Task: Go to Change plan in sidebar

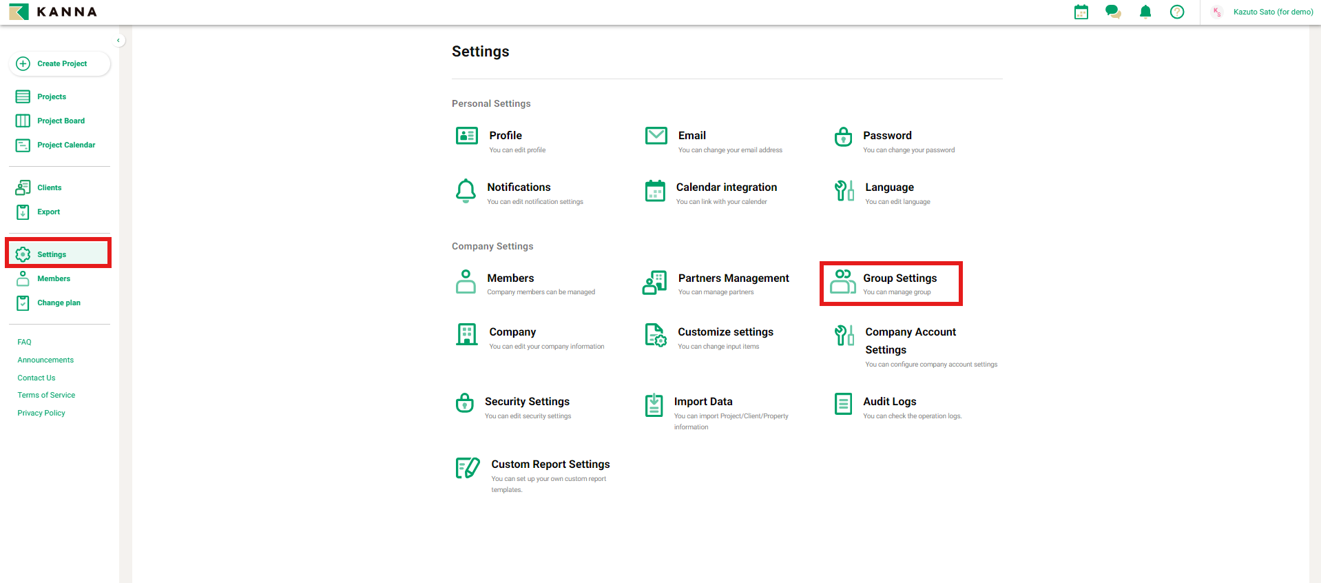Action: pyautogui.click(x=59, y=303)
